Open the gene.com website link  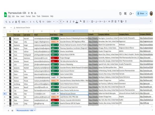tap(145, 84)
